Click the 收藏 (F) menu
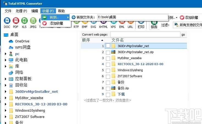 48,11
